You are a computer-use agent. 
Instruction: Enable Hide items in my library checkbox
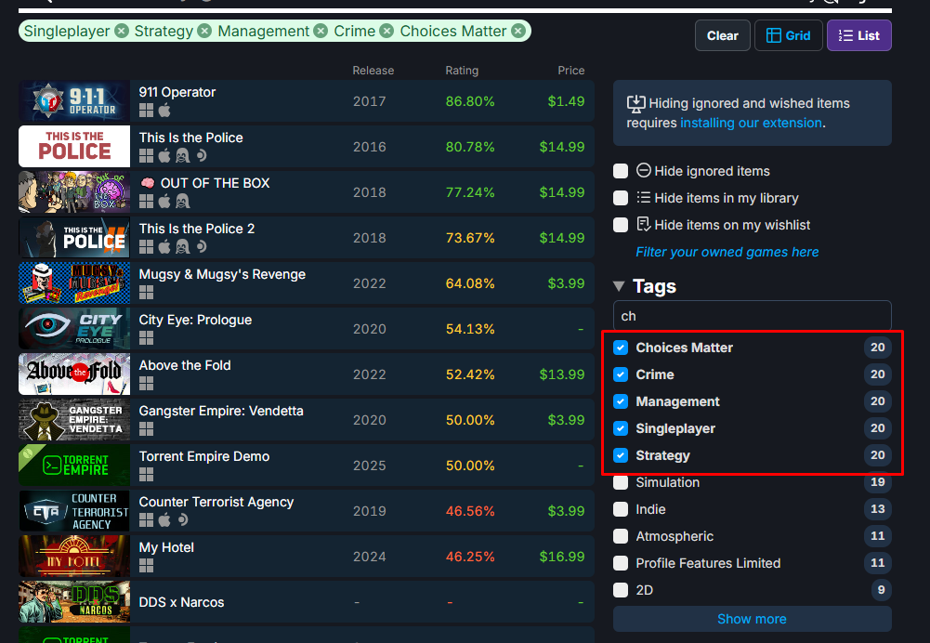coord(621,198)
